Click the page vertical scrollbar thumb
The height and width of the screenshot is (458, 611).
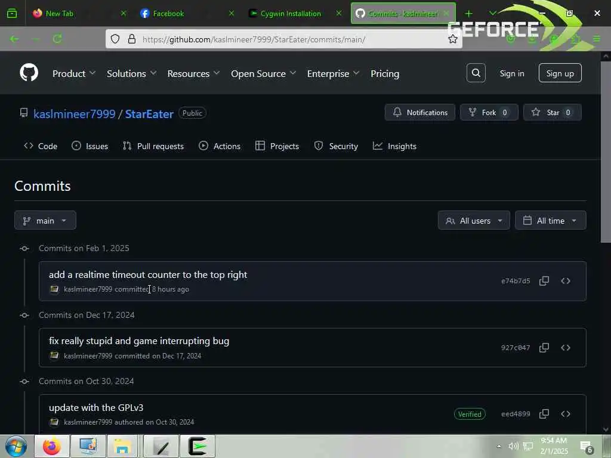605,152
